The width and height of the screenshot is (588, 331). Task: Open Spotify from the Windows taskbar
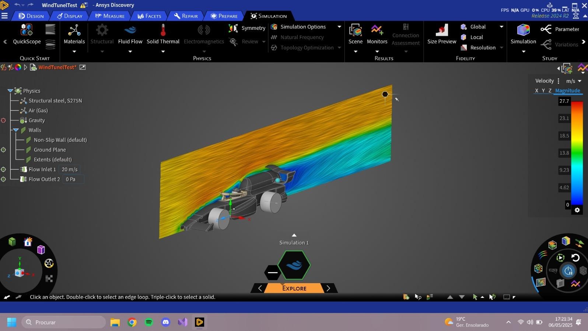[149, 322]
